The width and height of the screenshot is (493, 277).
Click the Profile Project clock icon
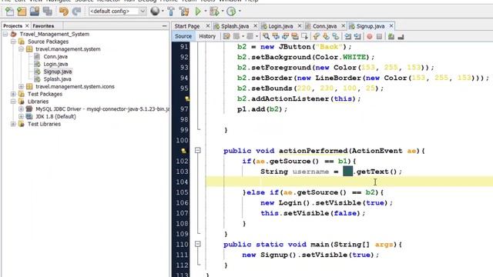[x=231, y=12]
